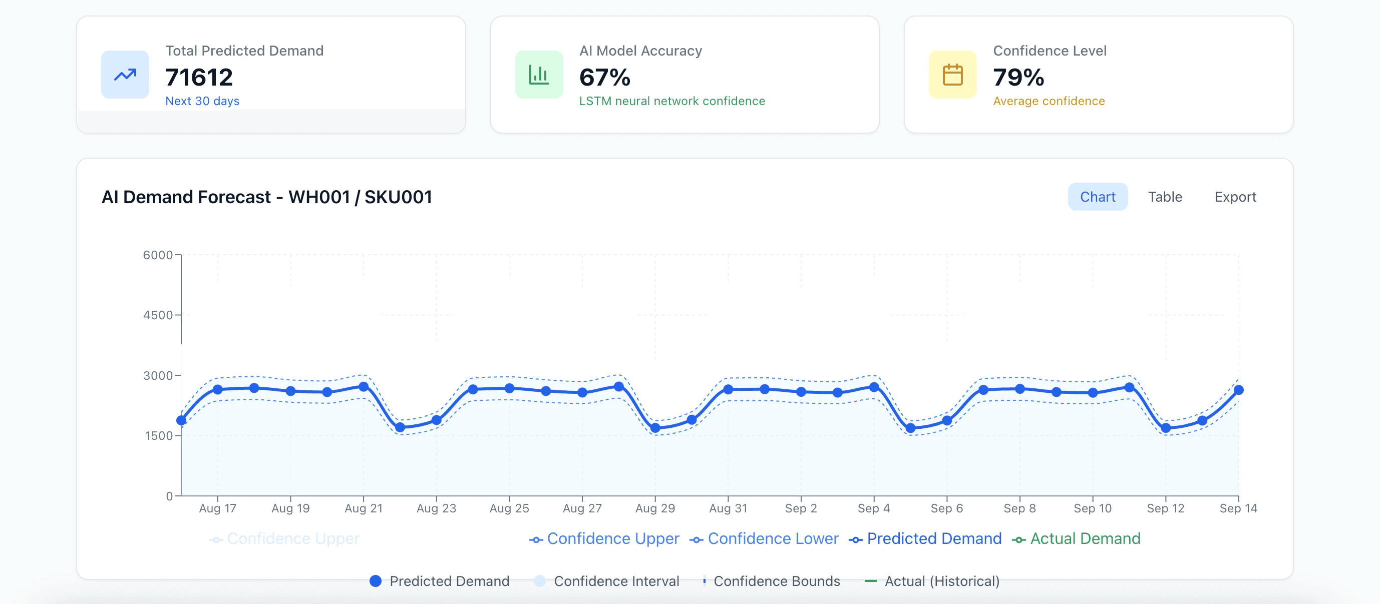Screen dimensions: 1380x604
Task: Click the yellow calendar icon
Action: [x=952, y=75]
